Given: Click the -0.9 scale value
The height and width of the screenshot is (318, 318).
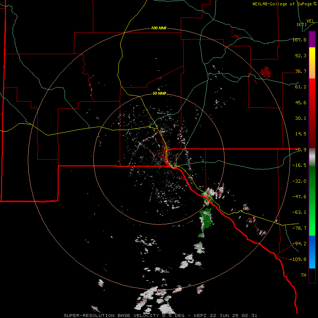Looking at the screenshot, I should tap(301, 150).
